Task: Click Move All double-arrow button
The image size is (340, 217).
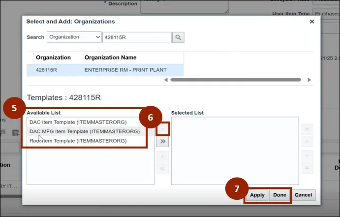Action: tap(162, 142)
